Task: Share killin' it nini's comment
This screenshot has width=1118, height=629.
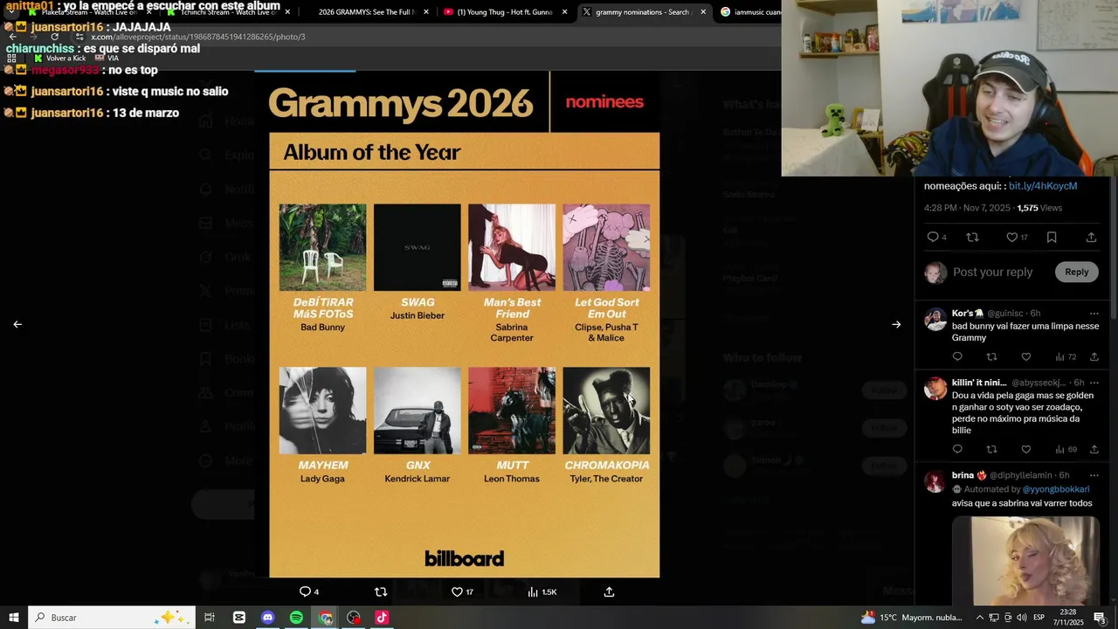Action: pos(1094,449)
